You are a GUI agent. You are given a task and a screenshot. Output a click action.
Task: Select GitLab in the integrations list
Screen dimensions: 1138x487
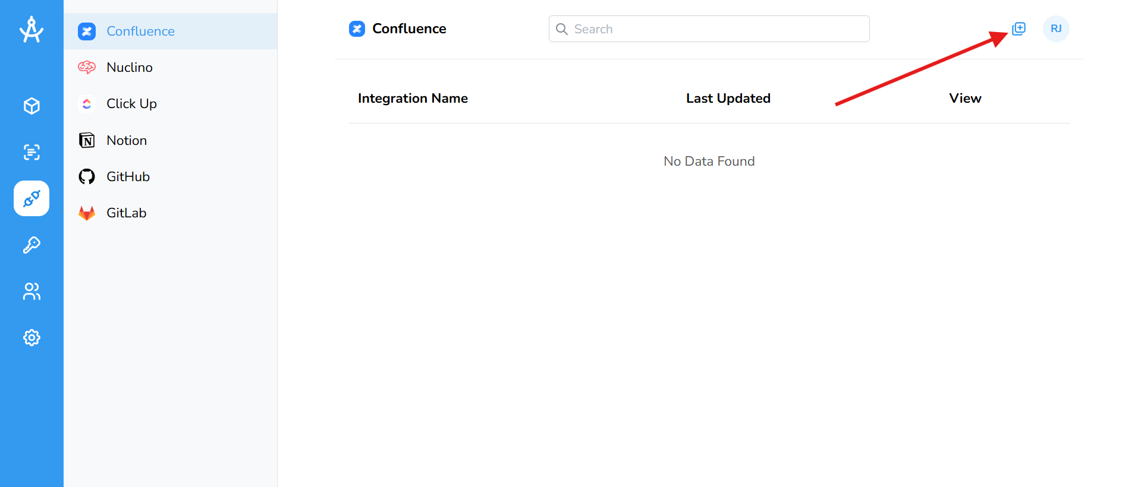(170, 213)
